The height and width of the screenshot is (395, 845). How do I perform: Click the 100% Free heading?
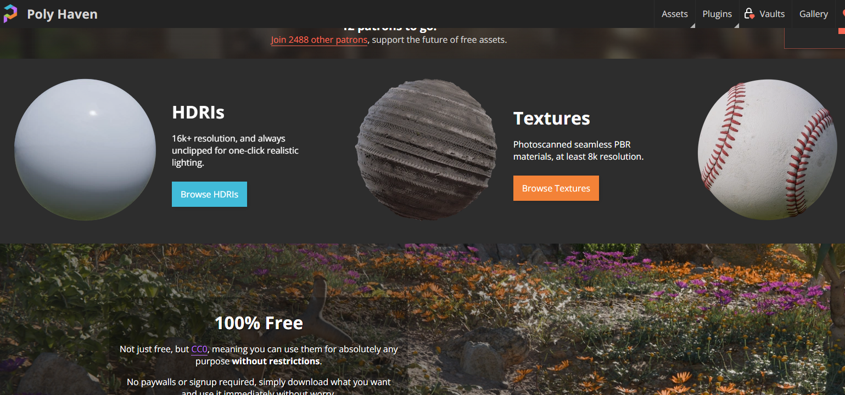[259, 323]
